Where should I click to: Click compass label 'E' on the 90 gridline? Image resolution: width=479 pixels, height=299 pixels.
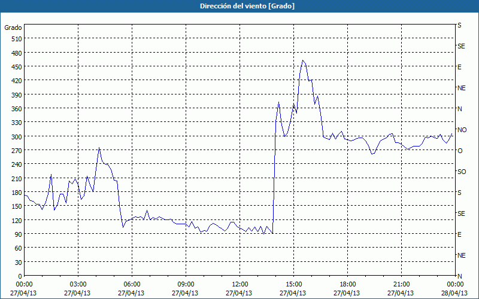point(459,234)
